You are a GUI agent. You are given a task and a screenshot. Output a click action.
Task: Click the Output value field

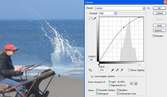[x=92, y=60]
